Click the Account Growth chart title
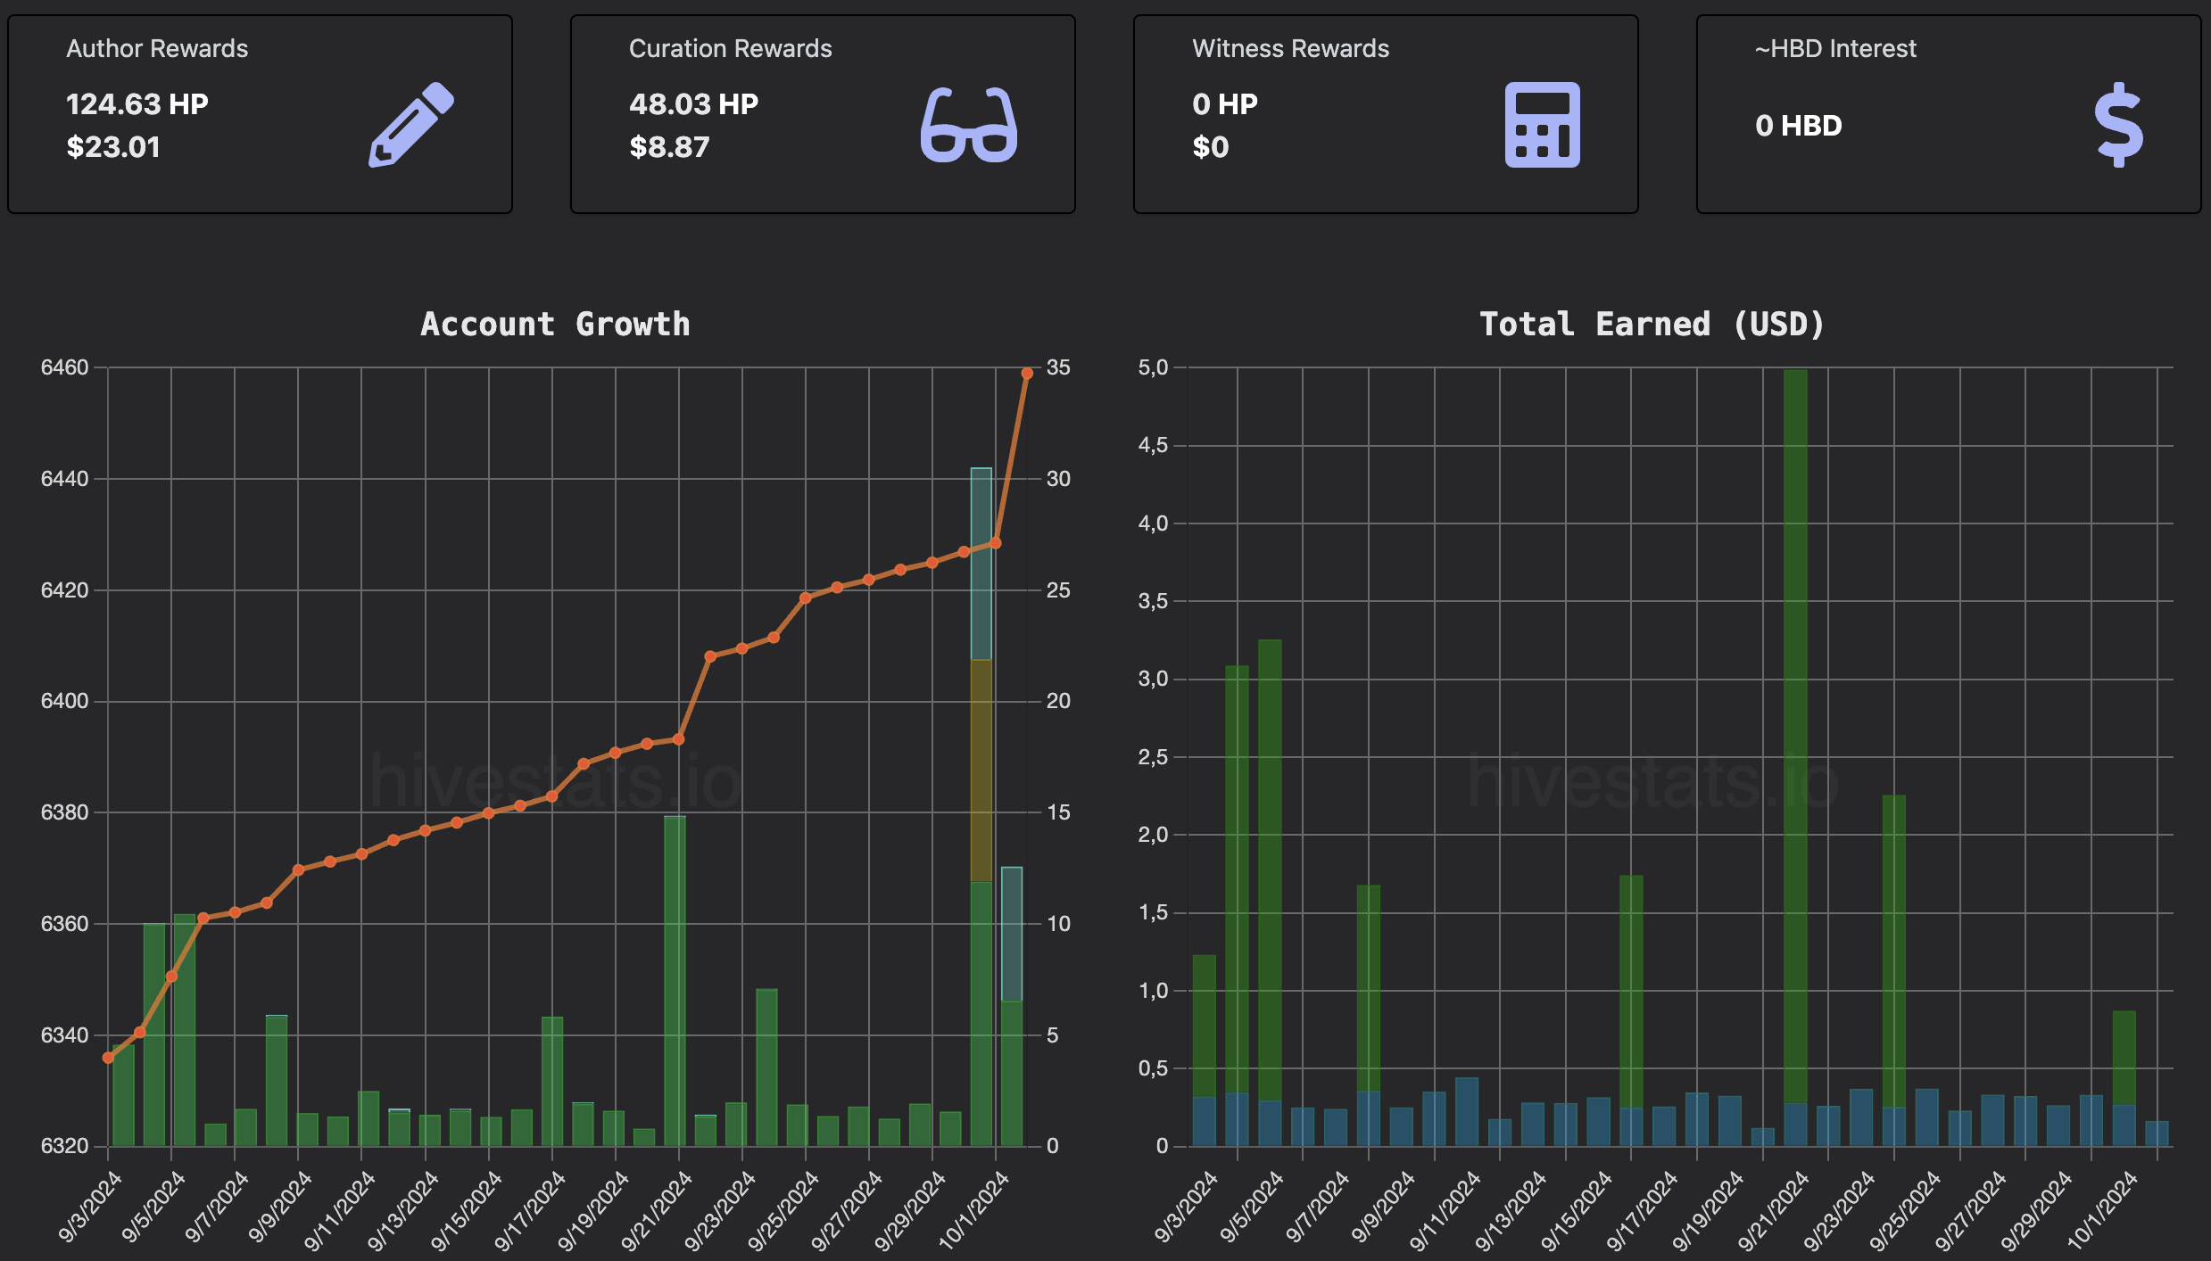 pyautogui.click(x=555, y=324)
